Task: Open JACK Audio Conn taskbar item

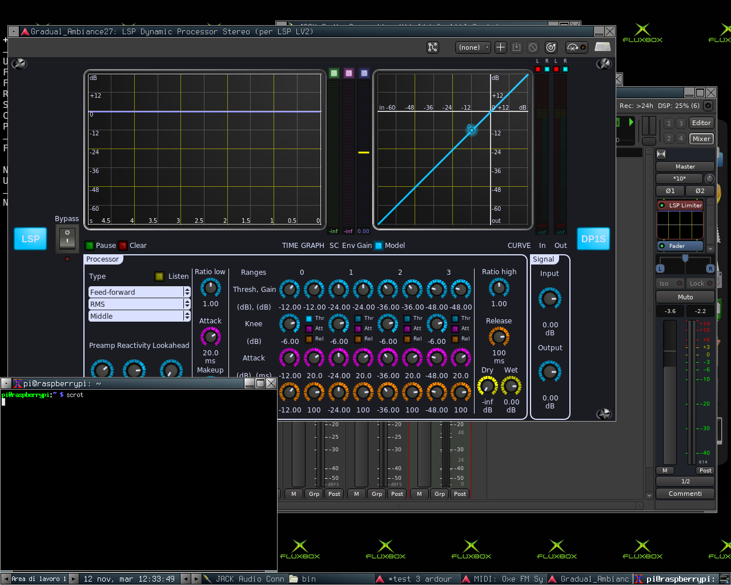Action: pos(244,579)
